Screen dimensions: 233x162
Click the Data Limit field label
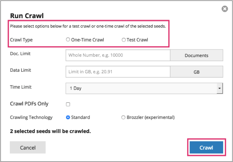21,70
